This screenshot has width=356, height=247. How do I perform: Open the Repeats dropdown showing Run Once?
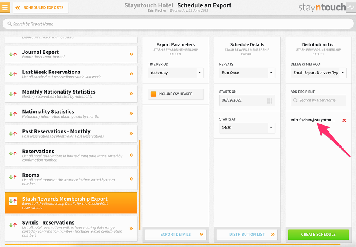(247, 73)
